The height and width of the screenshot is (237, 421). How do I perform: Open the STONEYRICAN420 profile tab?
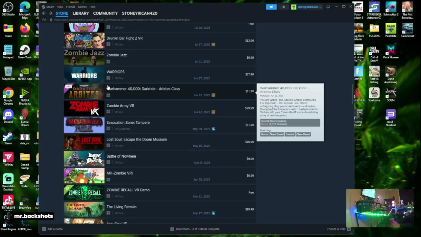140,13
